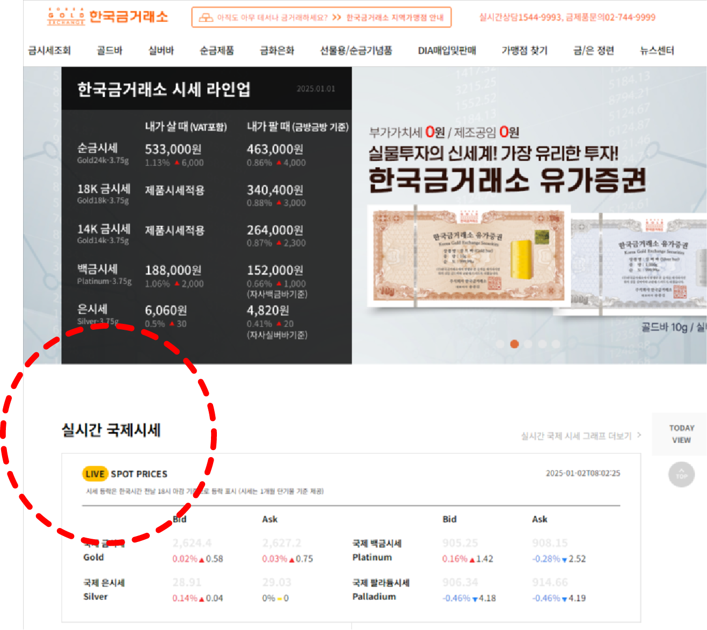Click the 백금시세 sell price 152,000원

click(x=275, y=270)
